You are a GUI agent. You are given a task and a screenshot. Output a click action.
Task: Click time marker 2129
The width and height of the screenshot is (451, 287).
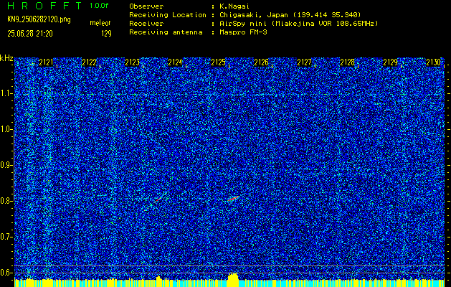tap(391, 62)
